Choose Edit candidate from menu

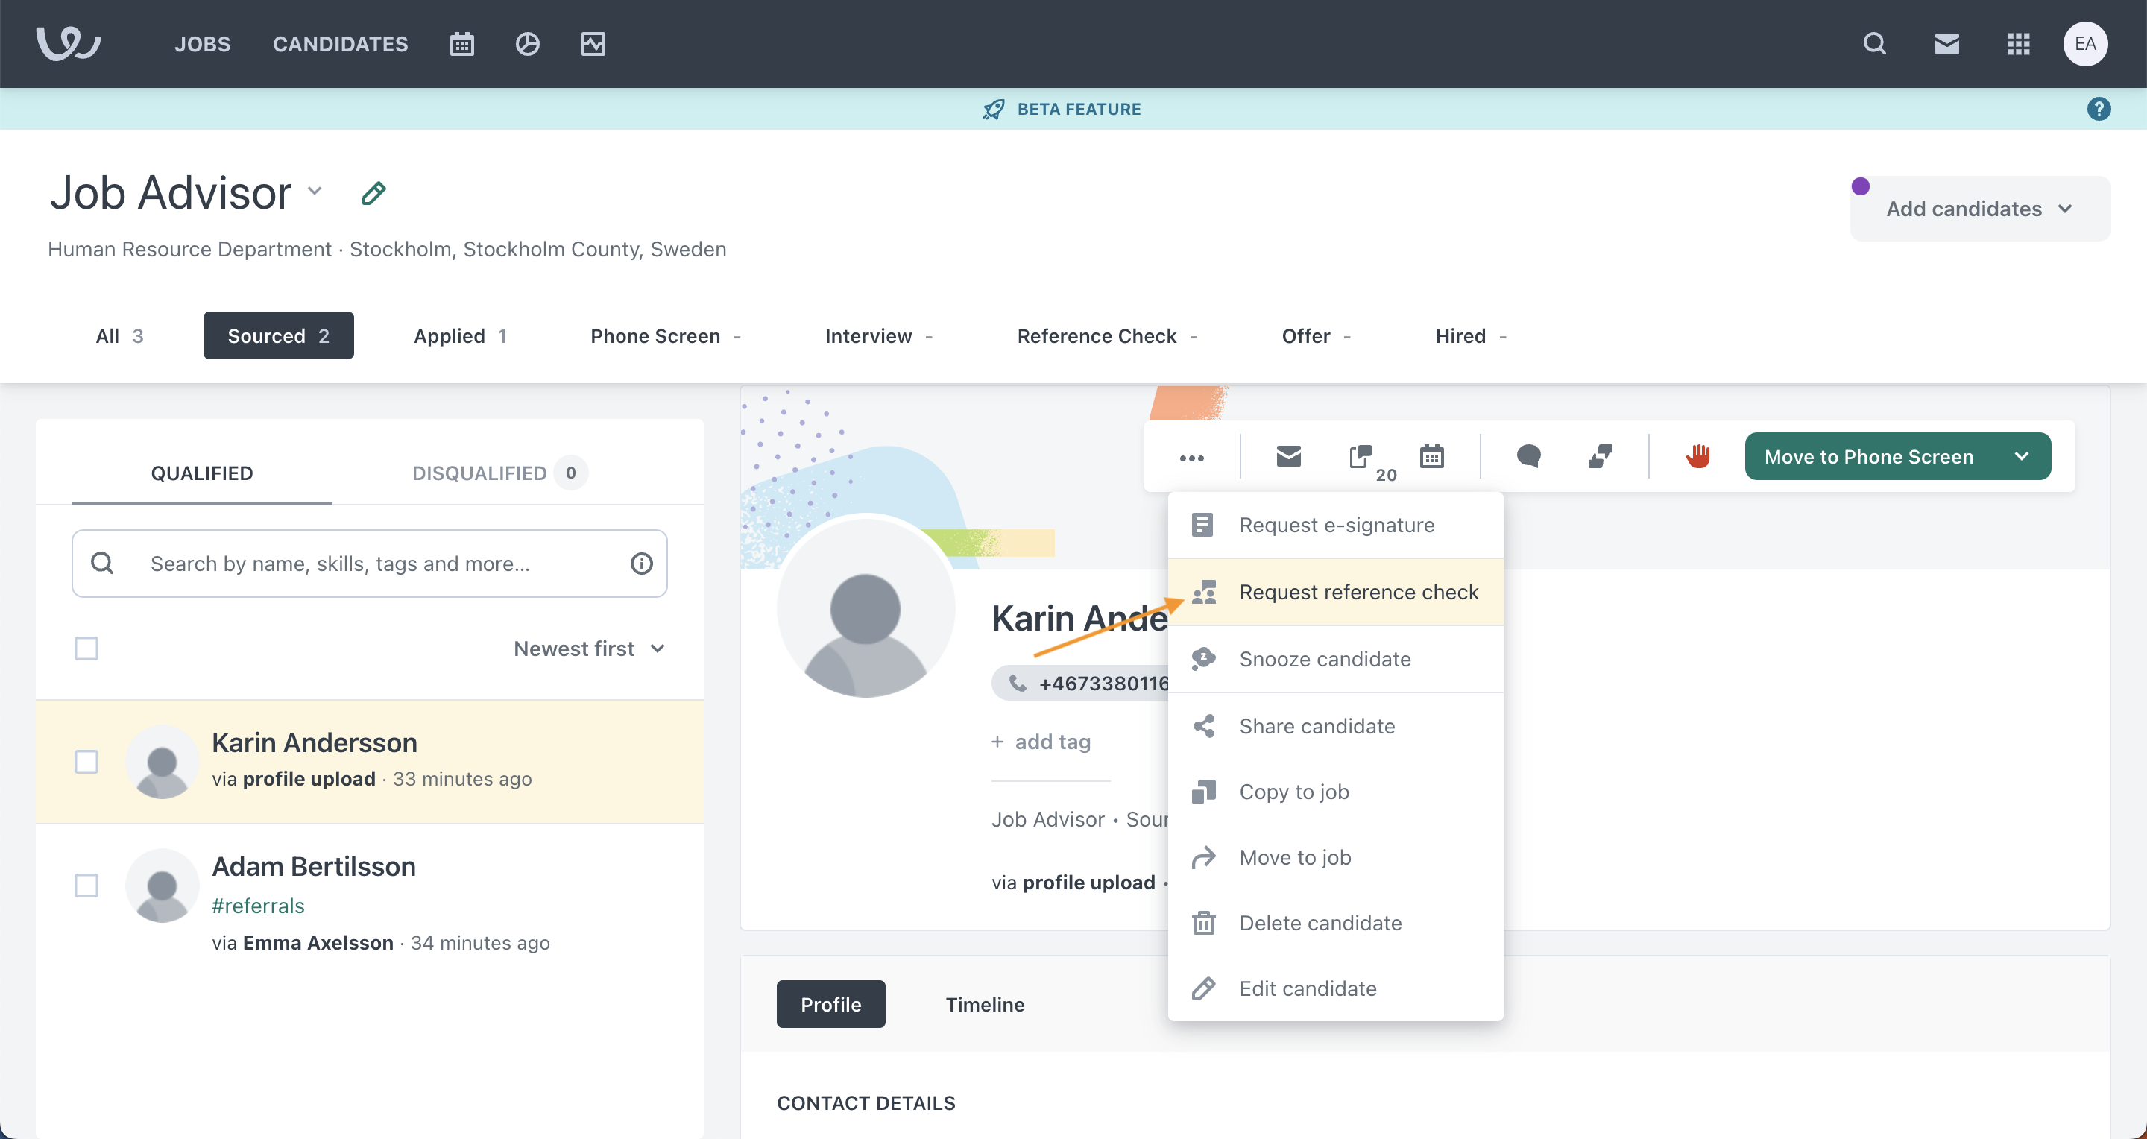point(1335,989)
